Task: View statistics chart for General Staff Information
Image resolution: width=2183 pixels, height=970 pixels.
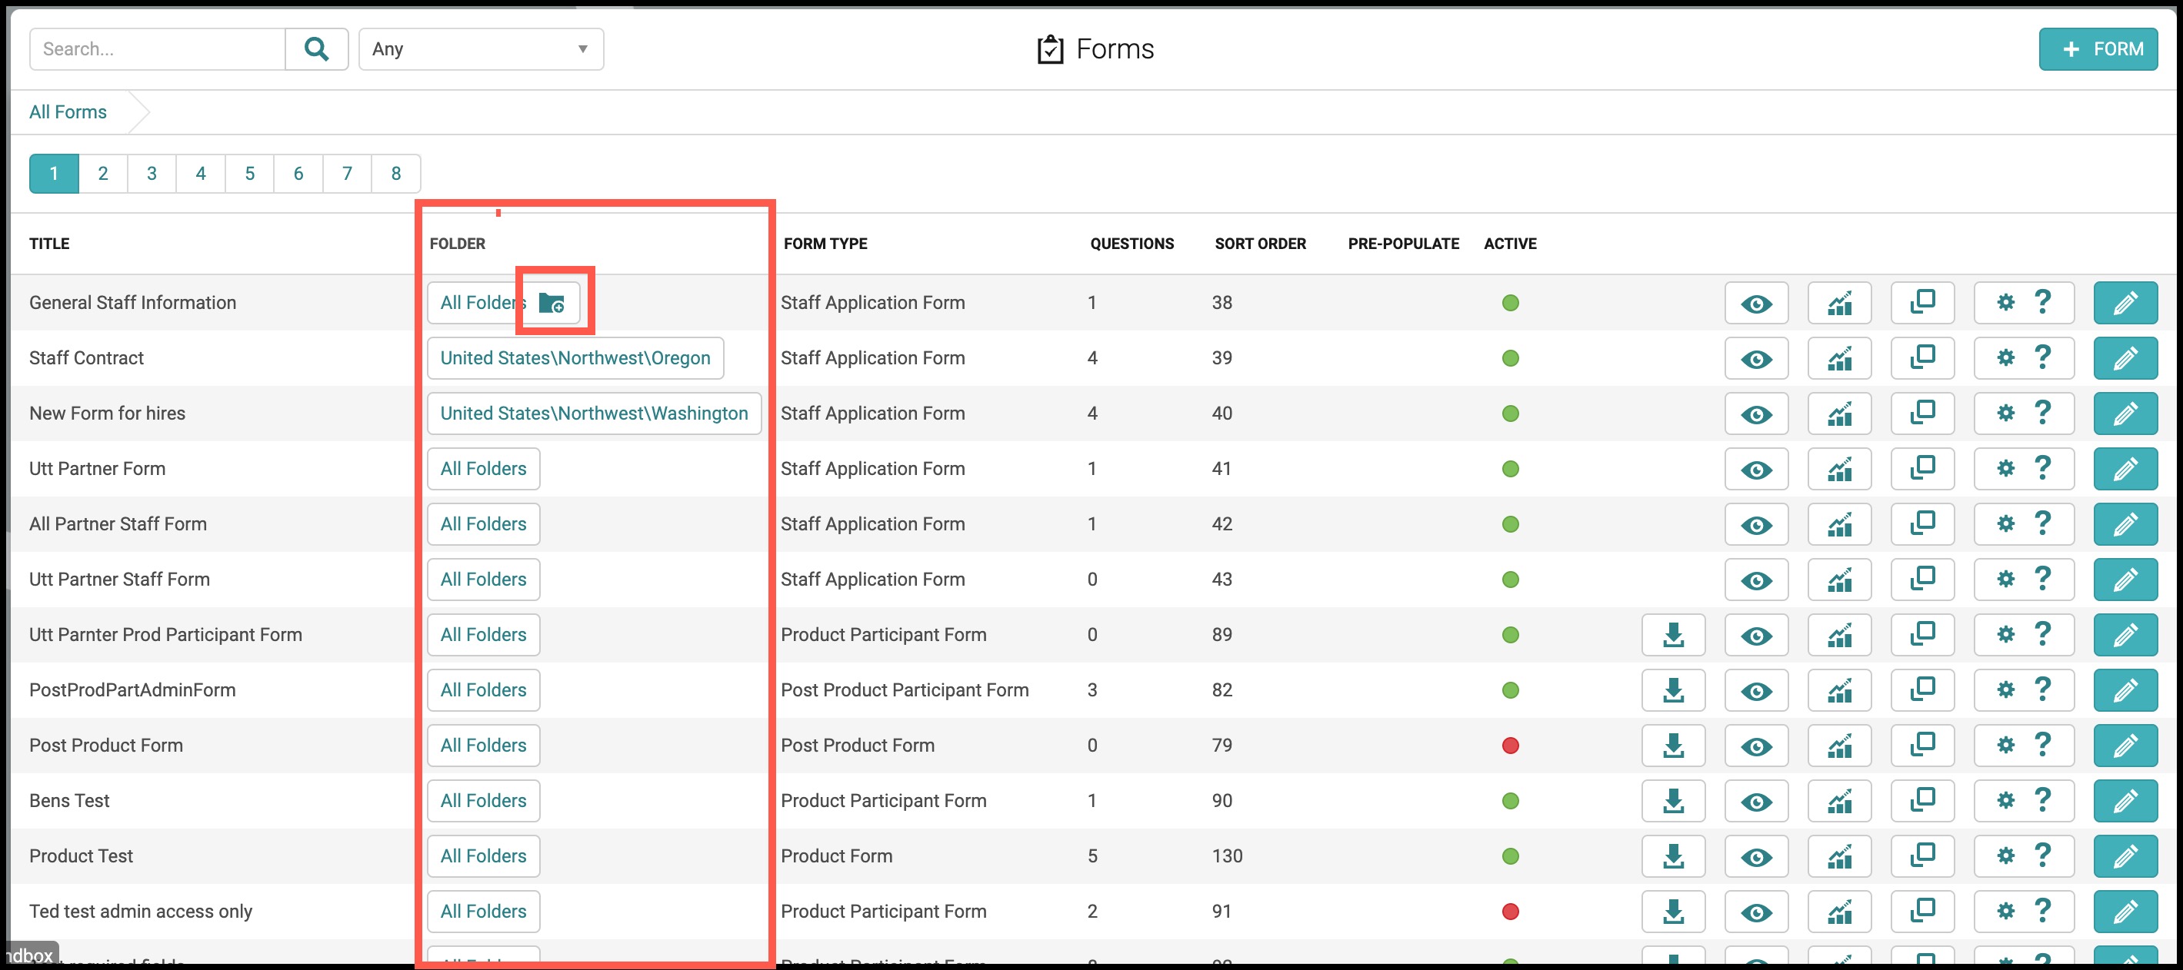Action: tap(1839, 304)
